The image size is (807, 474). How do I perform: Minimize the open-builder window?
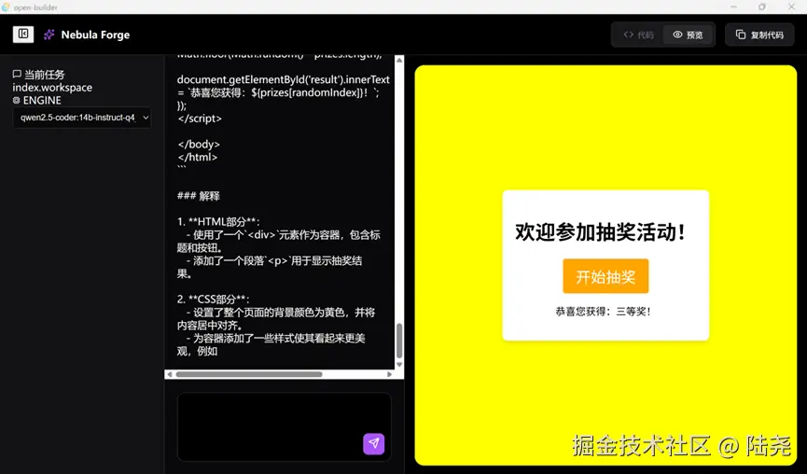point(734,7)
